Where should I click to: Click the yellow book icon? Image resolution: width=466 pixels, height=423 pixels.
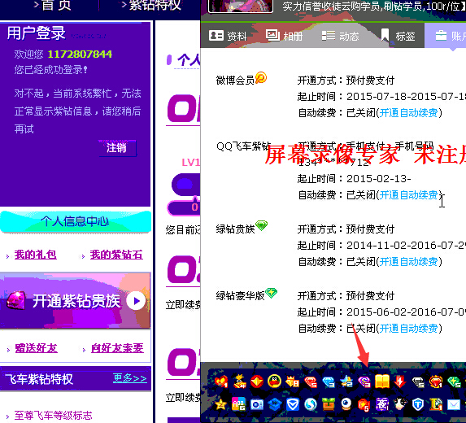[382, 382]
